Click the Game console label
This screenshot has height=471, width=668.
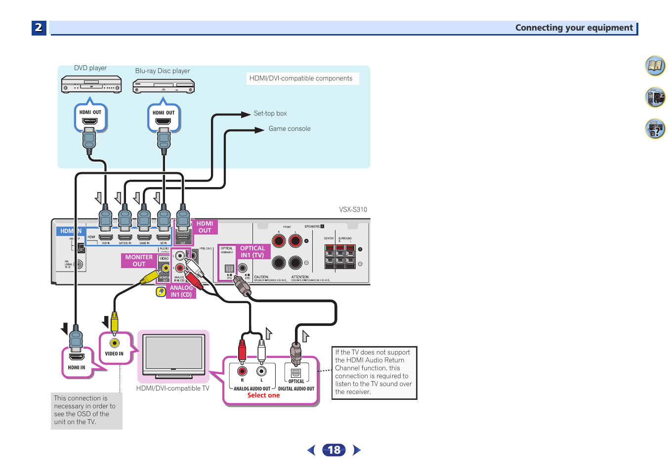click(290, 129)
